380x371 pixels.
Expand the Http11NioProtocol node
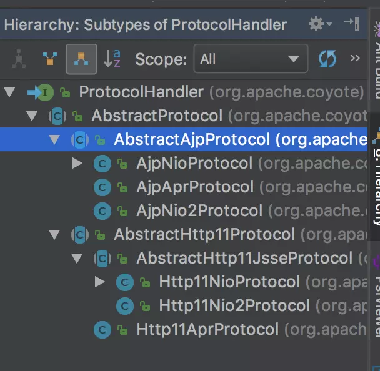[100, 282]
